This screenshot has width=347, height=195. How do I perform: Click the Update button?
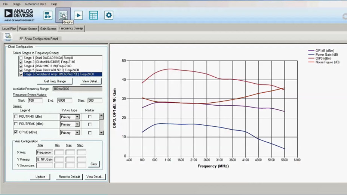click(40, 177)
